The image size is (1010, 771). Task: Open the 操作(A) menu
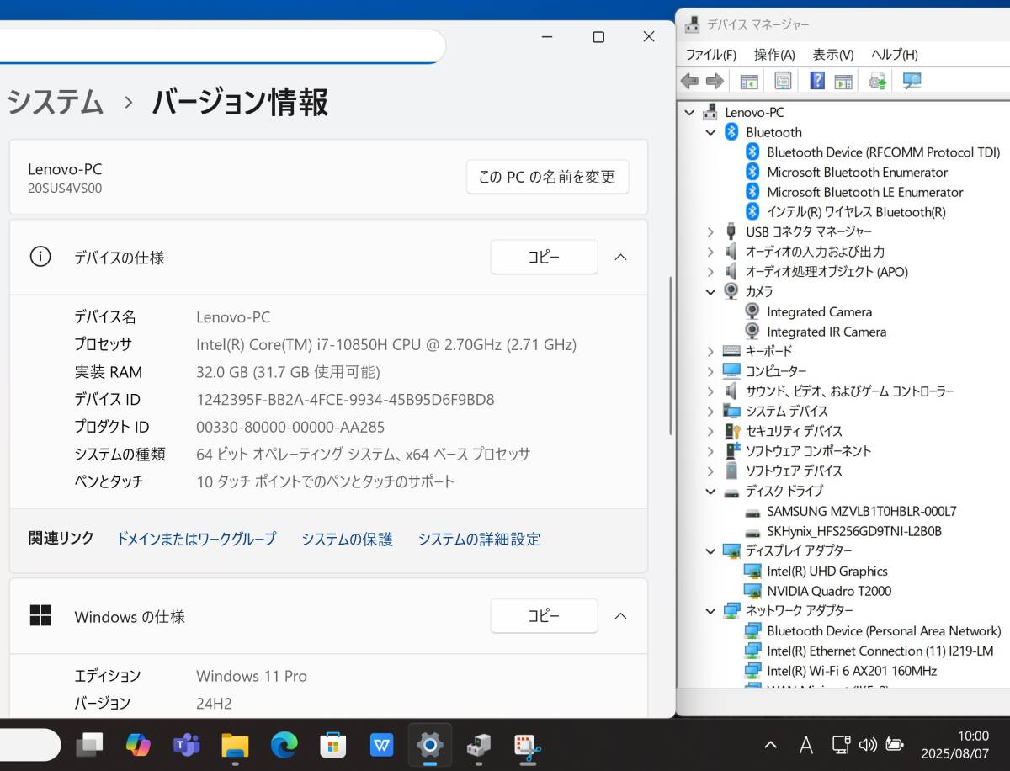[x=773, y=55]
